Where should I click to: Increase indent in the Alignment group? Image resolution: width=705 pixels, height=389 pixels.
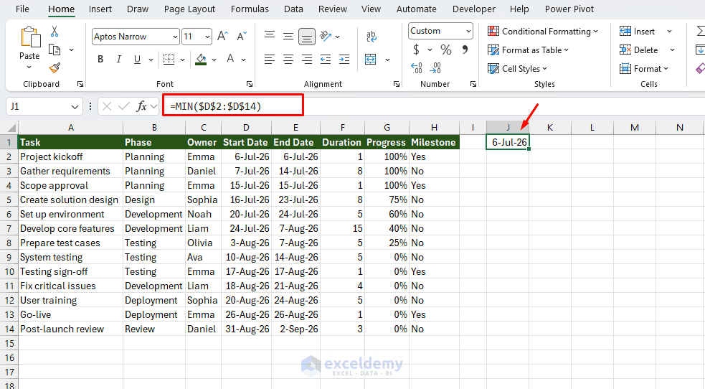pyautogui.click(x=344, y=59)
